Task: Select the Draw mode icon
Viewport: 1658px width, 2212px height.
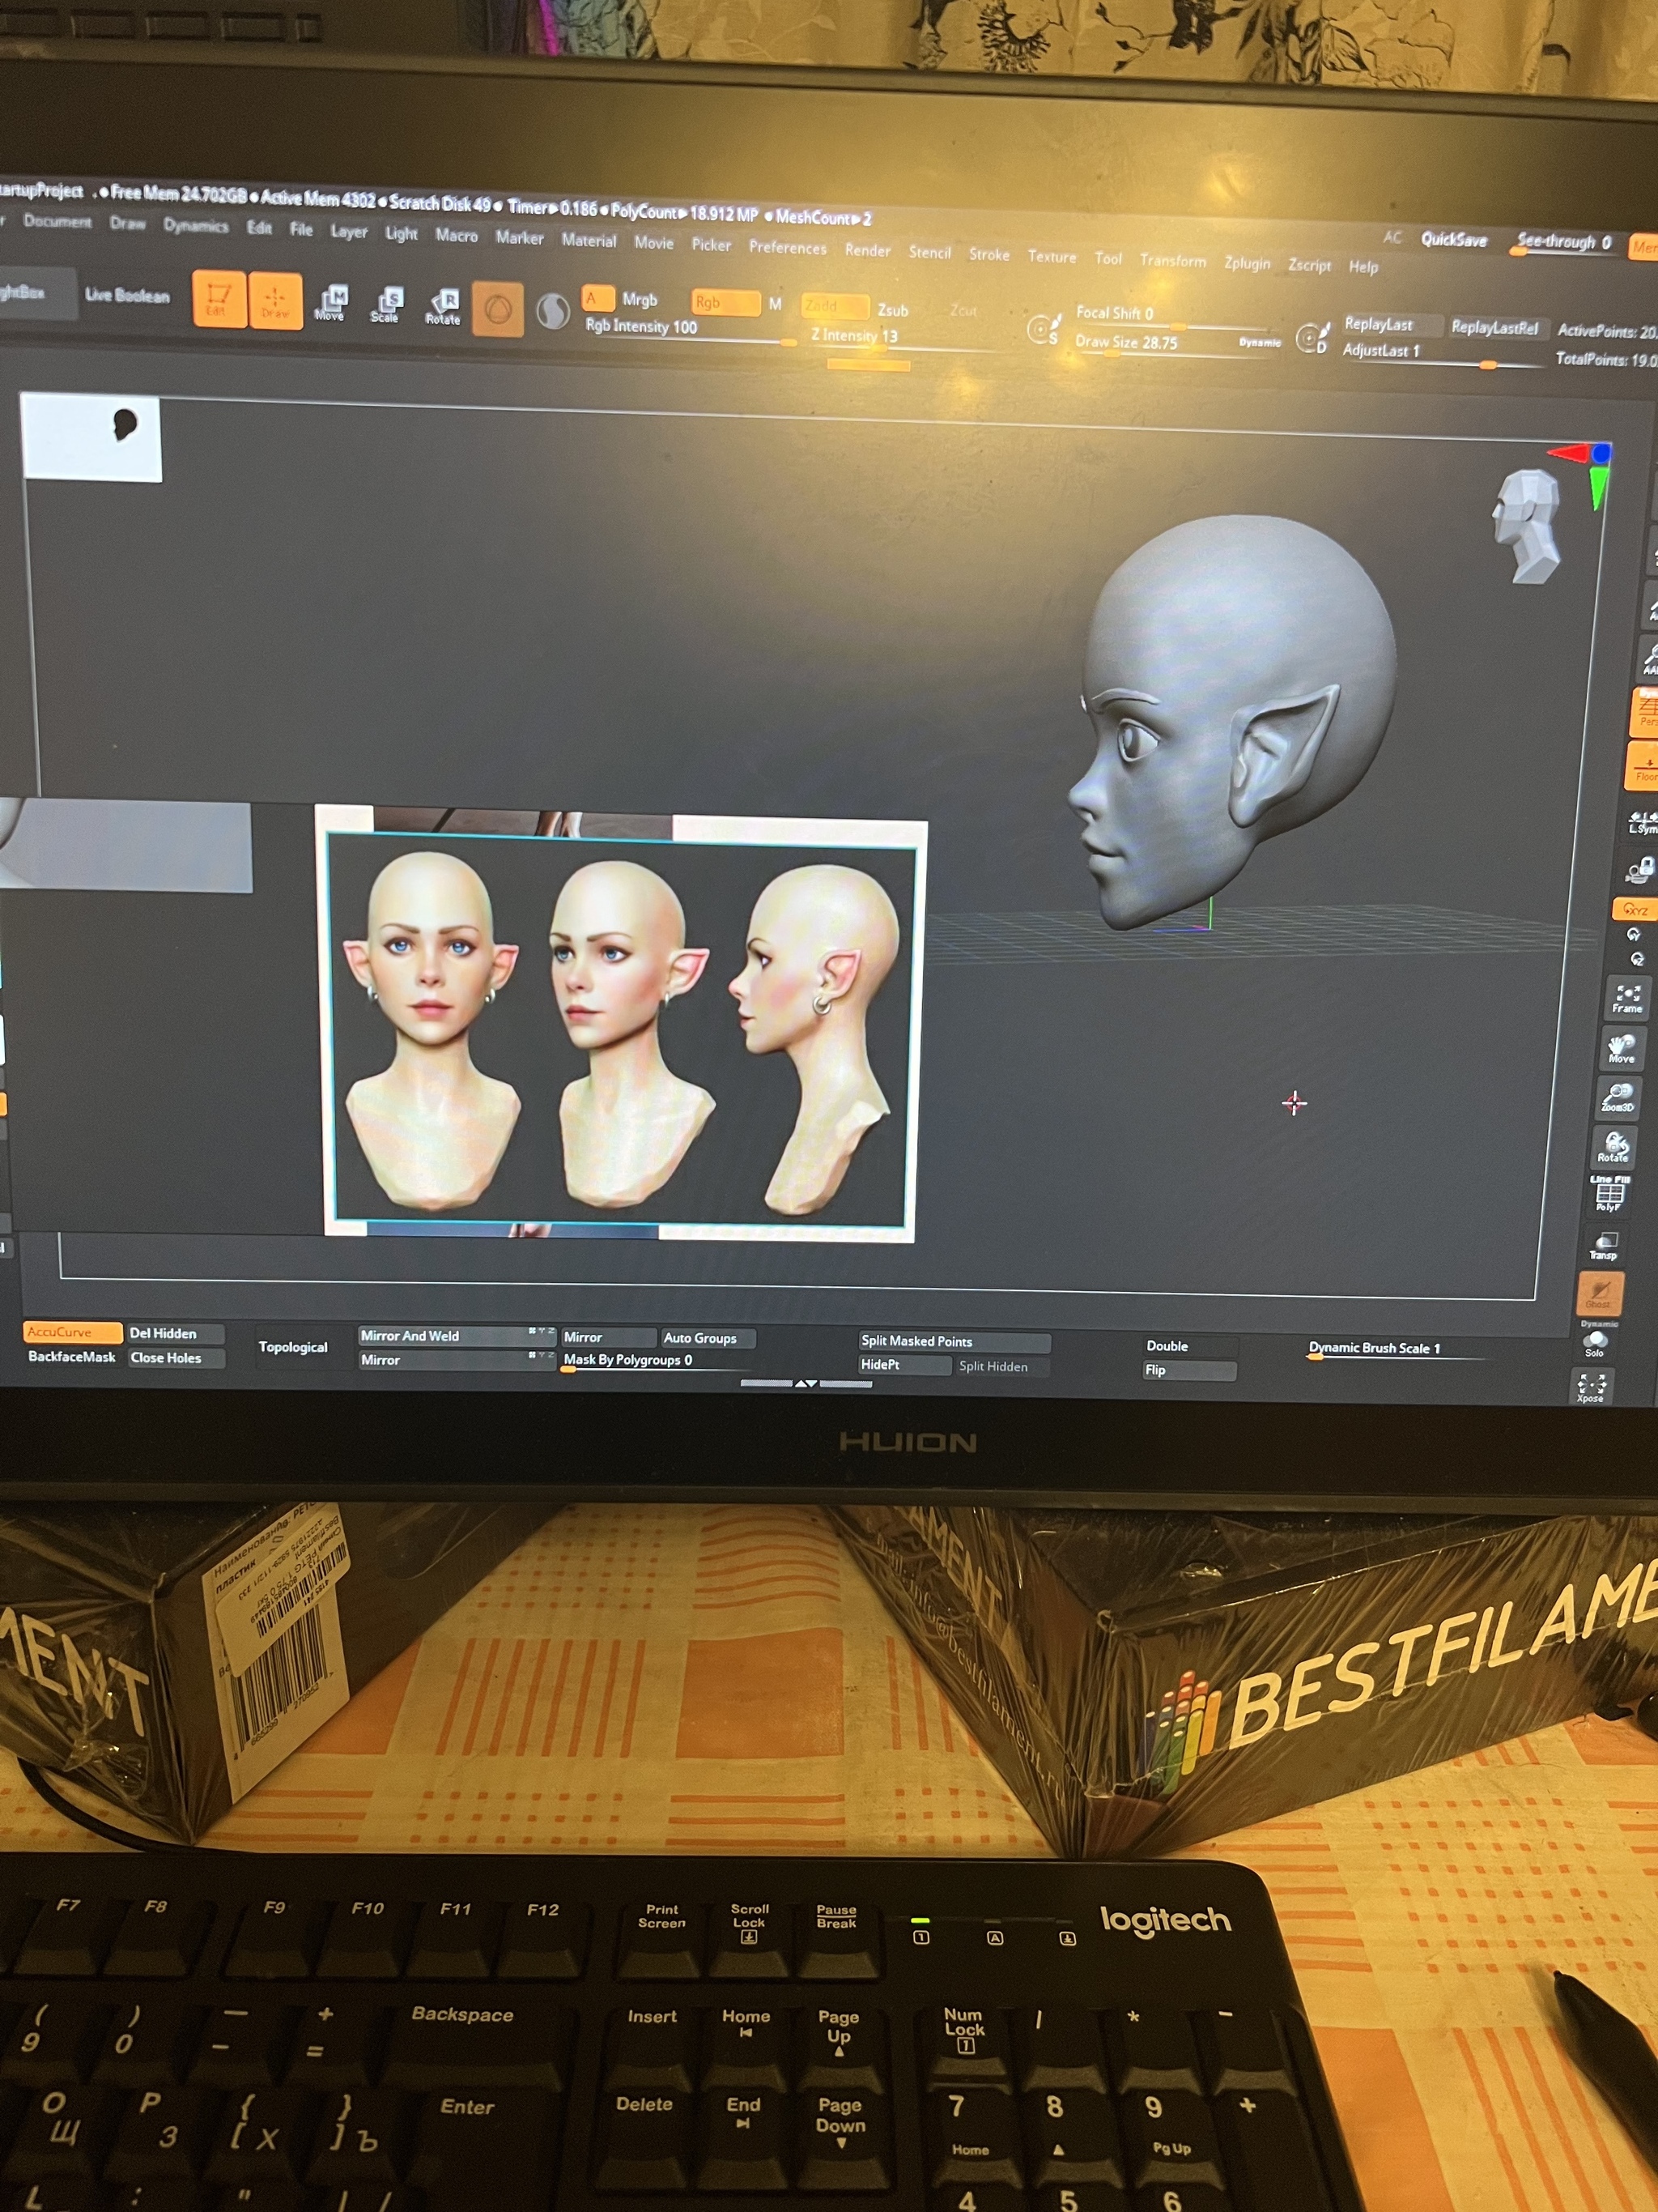Action: pyautogui.click(x=274, y=300)
